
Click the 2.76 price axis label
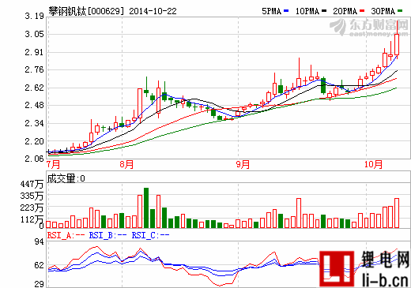pyautogui.click(x=34, y=69)
